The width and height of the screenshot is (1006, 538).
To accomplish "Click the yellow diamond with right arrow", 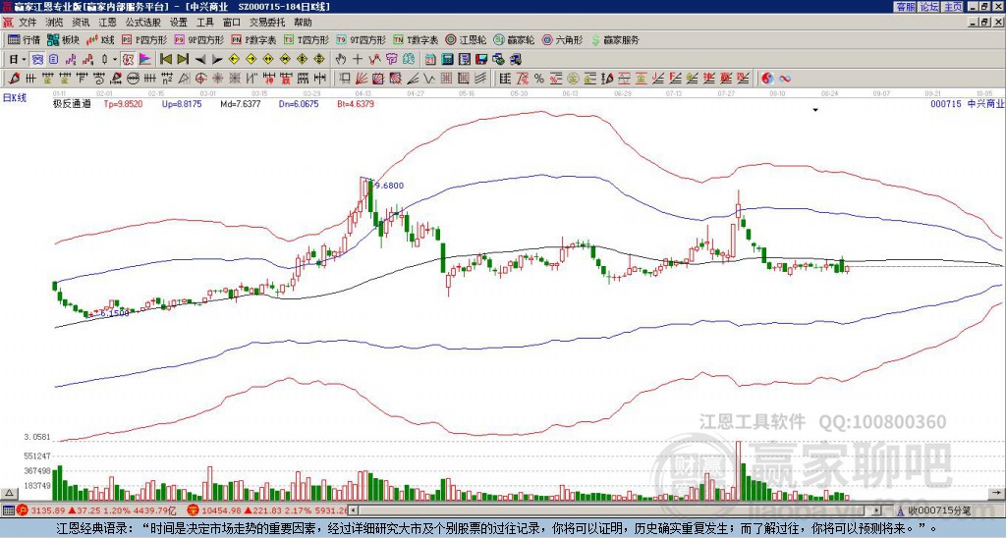I will pyautogui.click(x=251, y=60).
